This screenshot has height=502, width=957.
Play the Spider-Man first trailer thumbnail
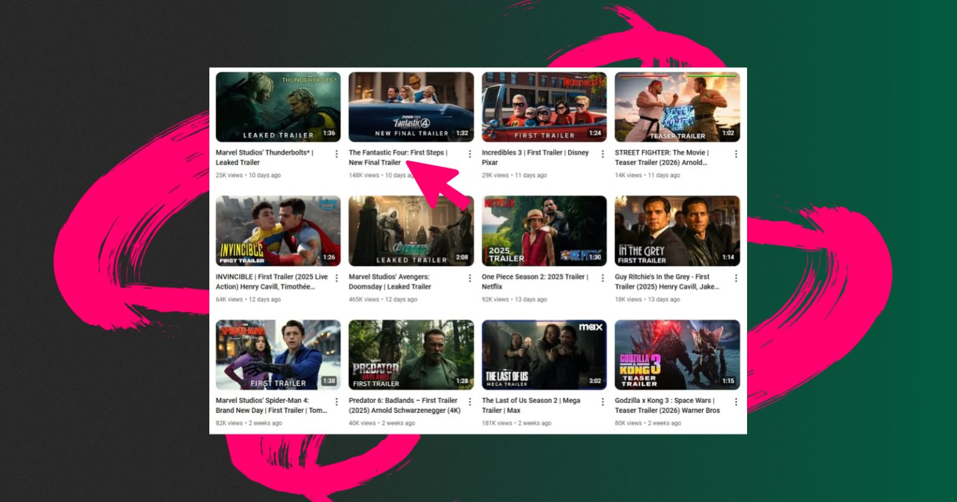click(278, 355)
